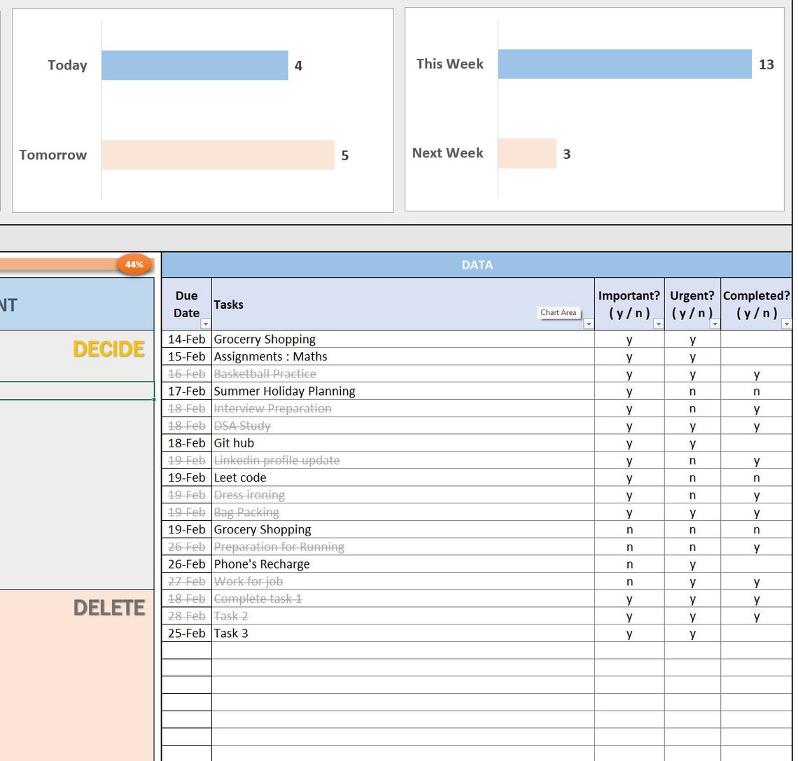Select the DATA header banner
The image size is (798, 761).
pos(477,265)
